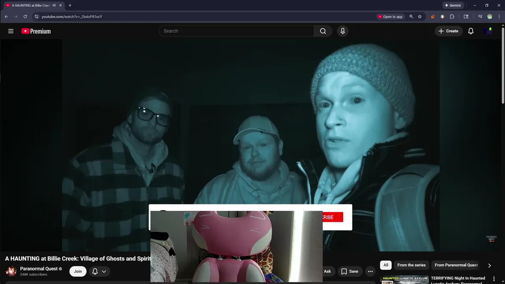Open Chrome three-dot menu

(499, 17)
